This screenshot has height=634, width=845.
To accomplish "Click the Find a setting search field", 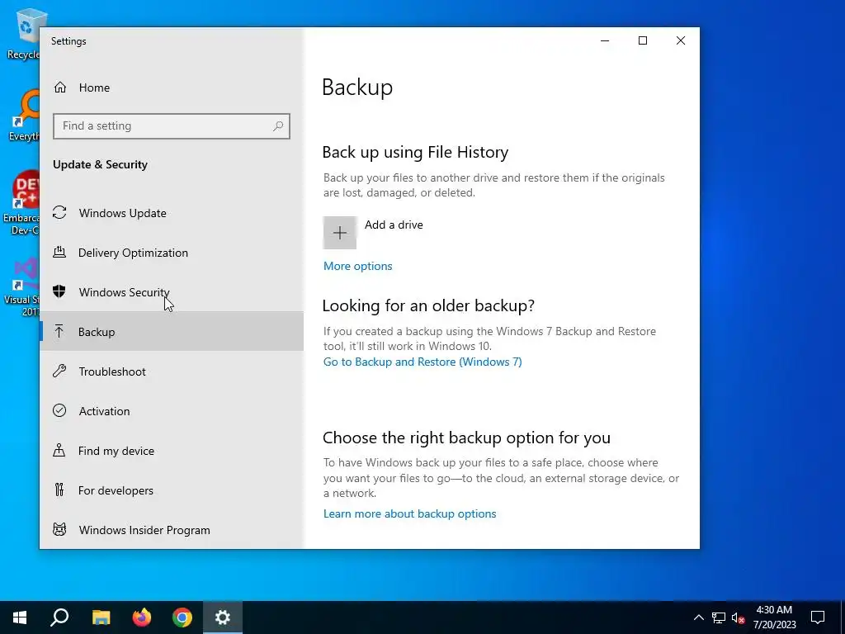I will click(x=172, y=126).
